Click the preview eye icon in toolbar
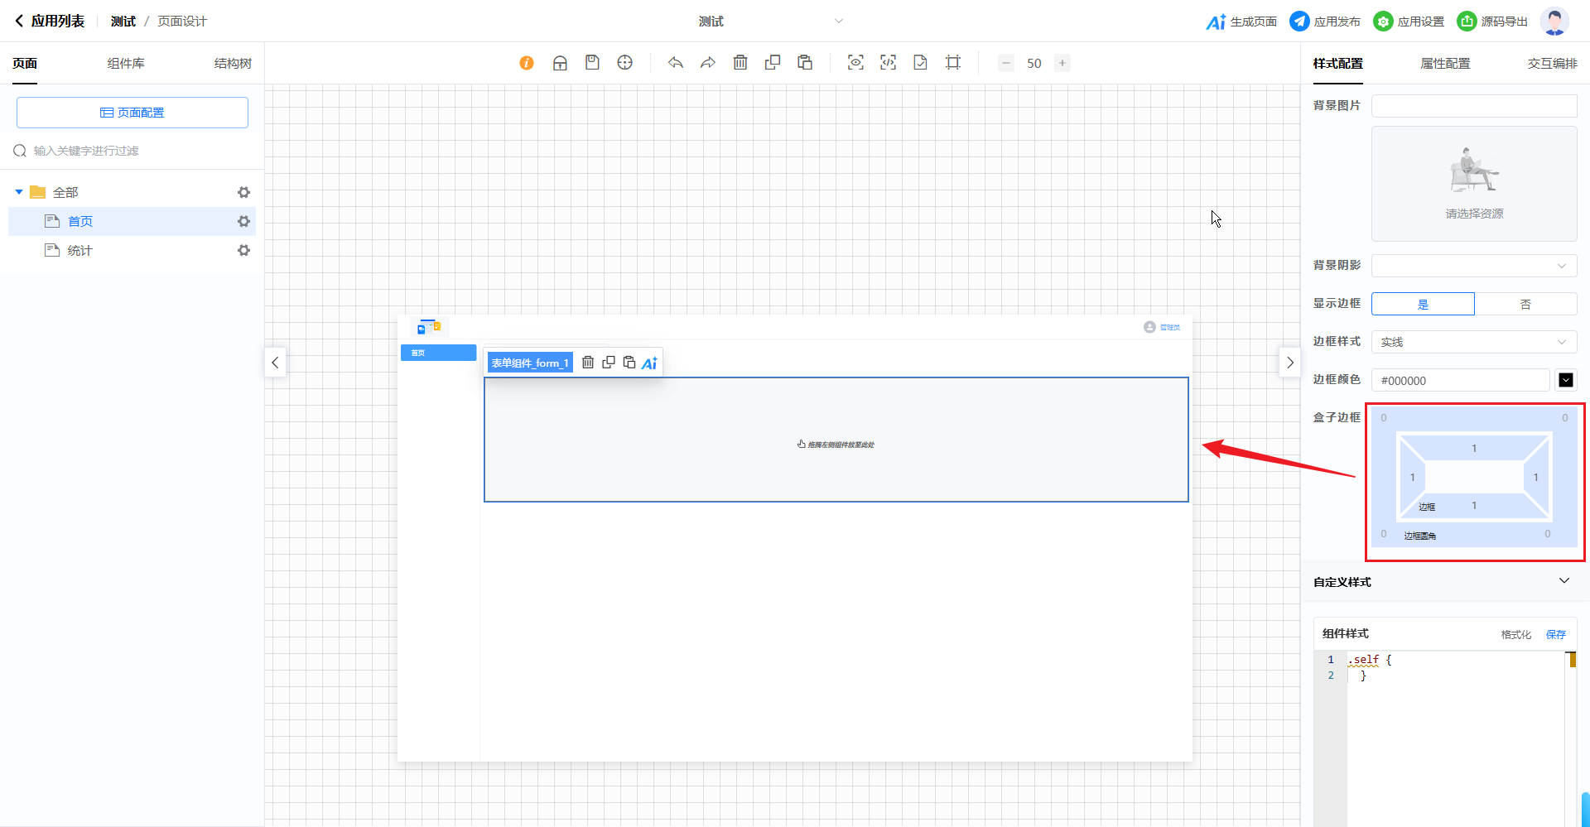This screenshot has width=1590, height=827. [x=855, y=63]
